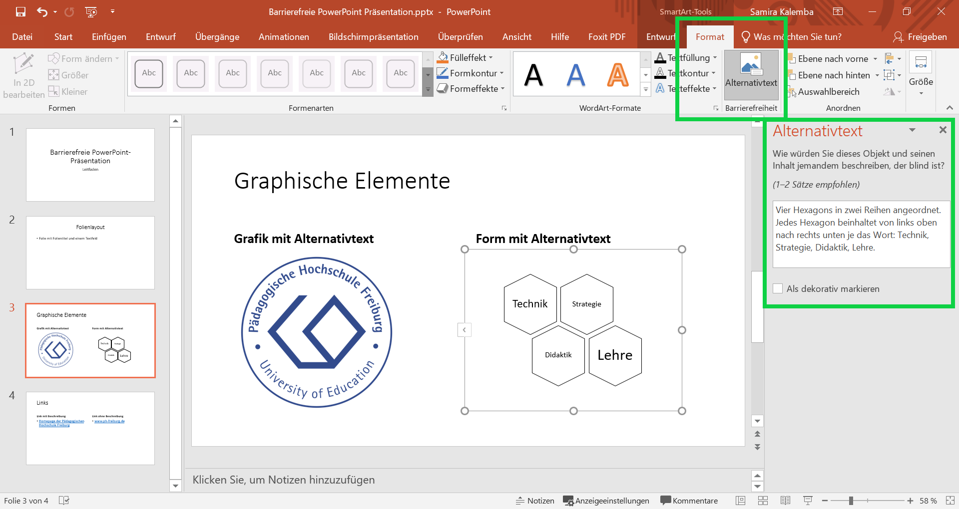This screenshot has width=959, height=509.
Task: Select the Formkontur shape outline tool
Action: click(469, 73)
